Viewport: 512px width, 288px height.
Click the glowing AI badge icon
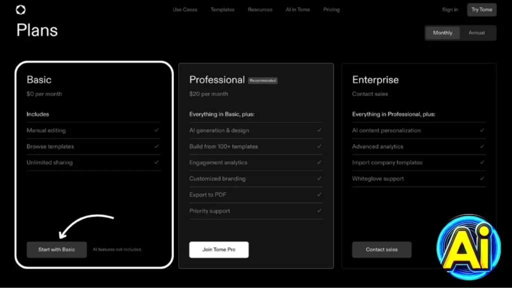(464, 247)
